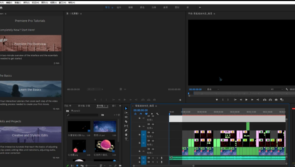Image resolution: width=295 pixels, height=167 pixels.
Task: Toggle lock on track V3
Action: (139, 135)
